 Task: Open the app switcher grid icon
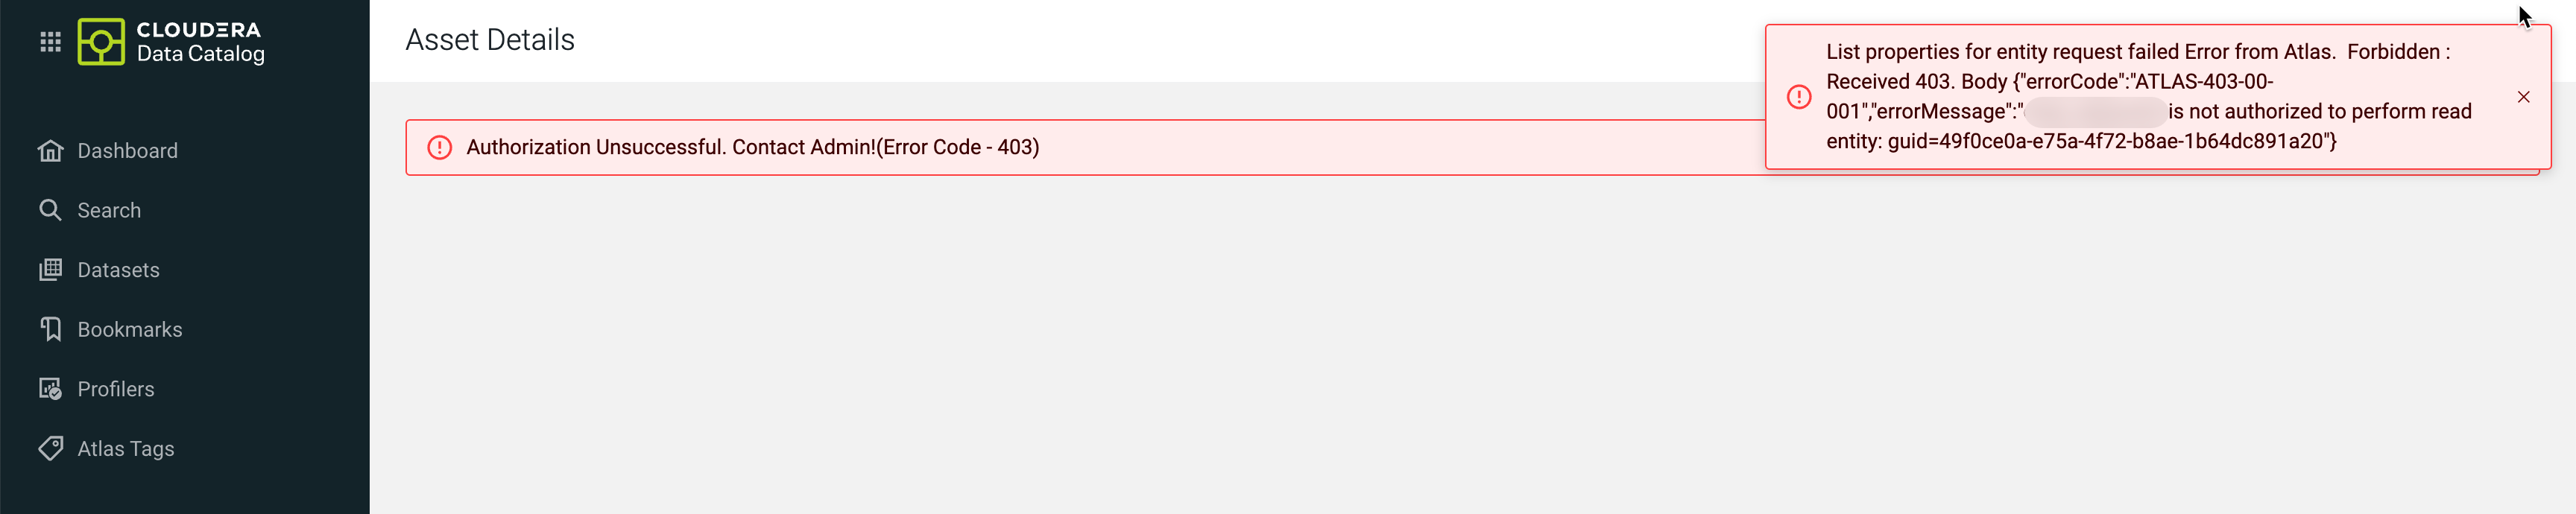(x=50, y=42)
